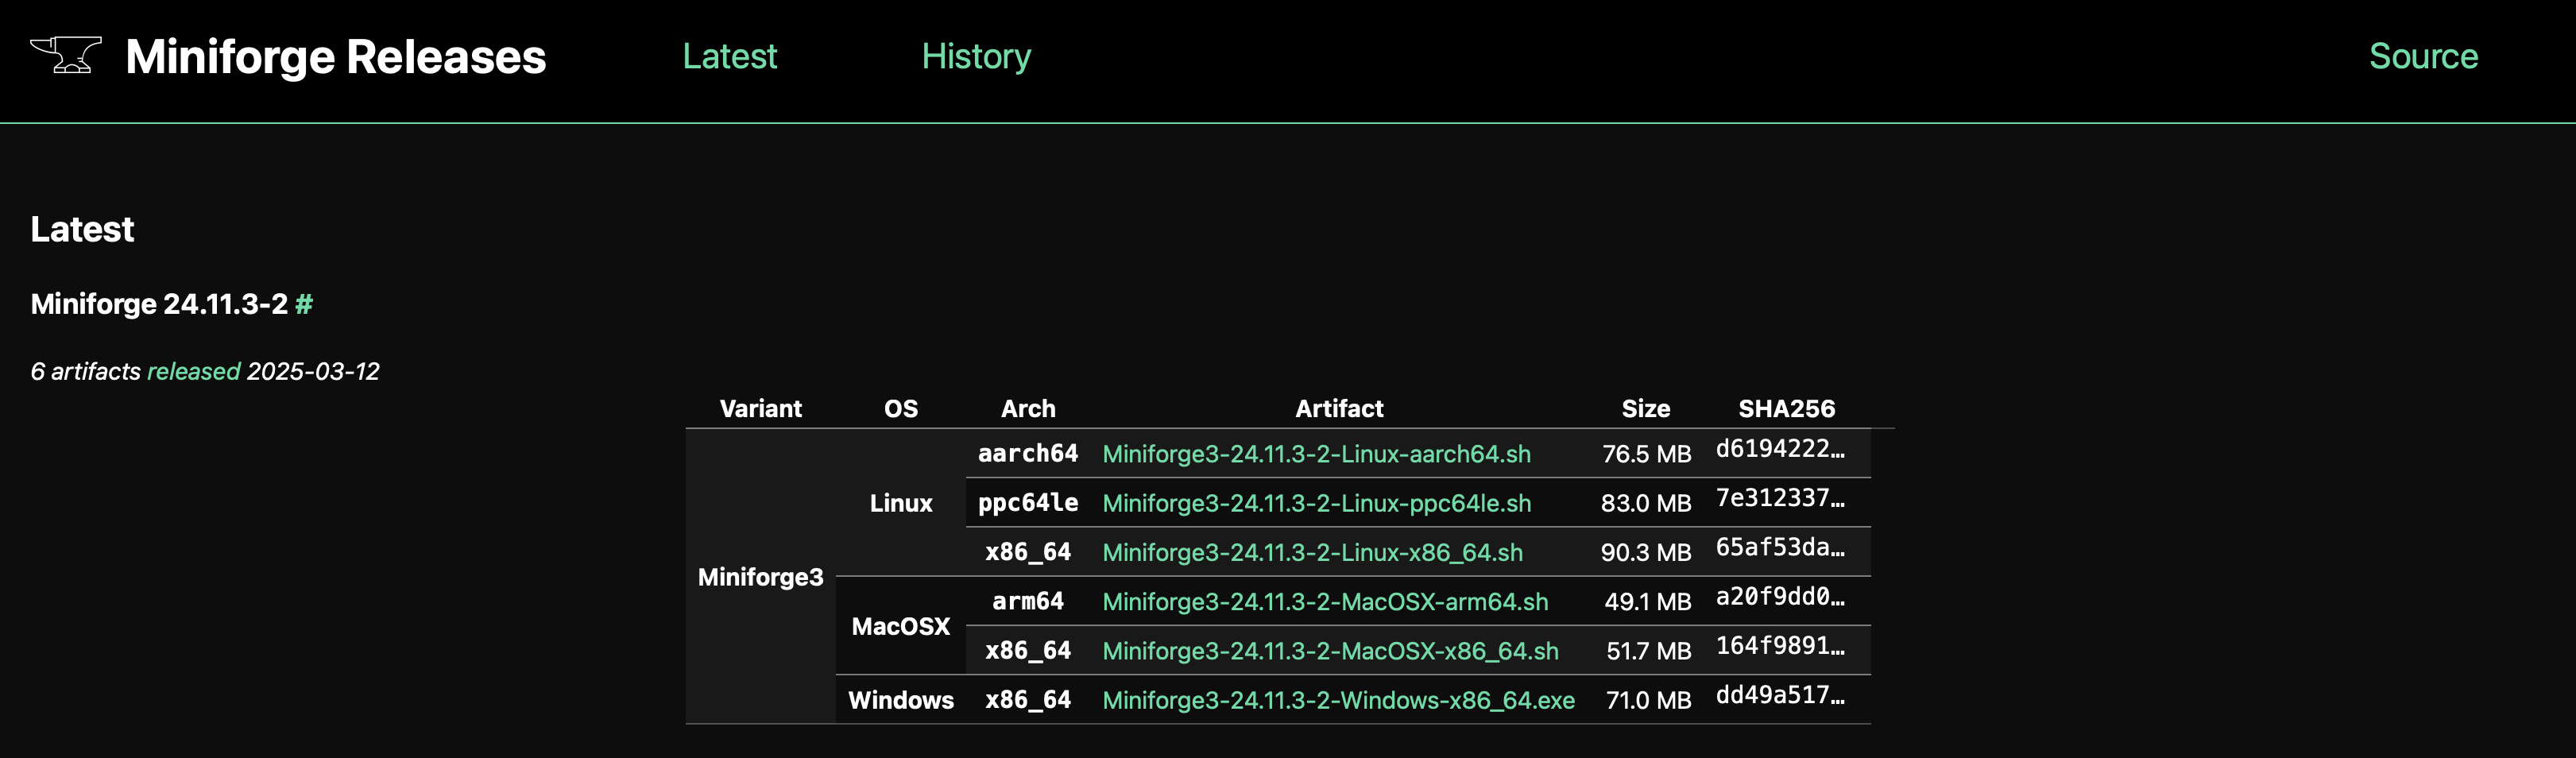Click the d6194222 SHA256 hash
The image size is (2576, 758).
click(x=1780, y=449)
